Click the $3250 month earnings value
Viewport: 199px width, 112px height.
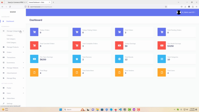tap(170, 46)
